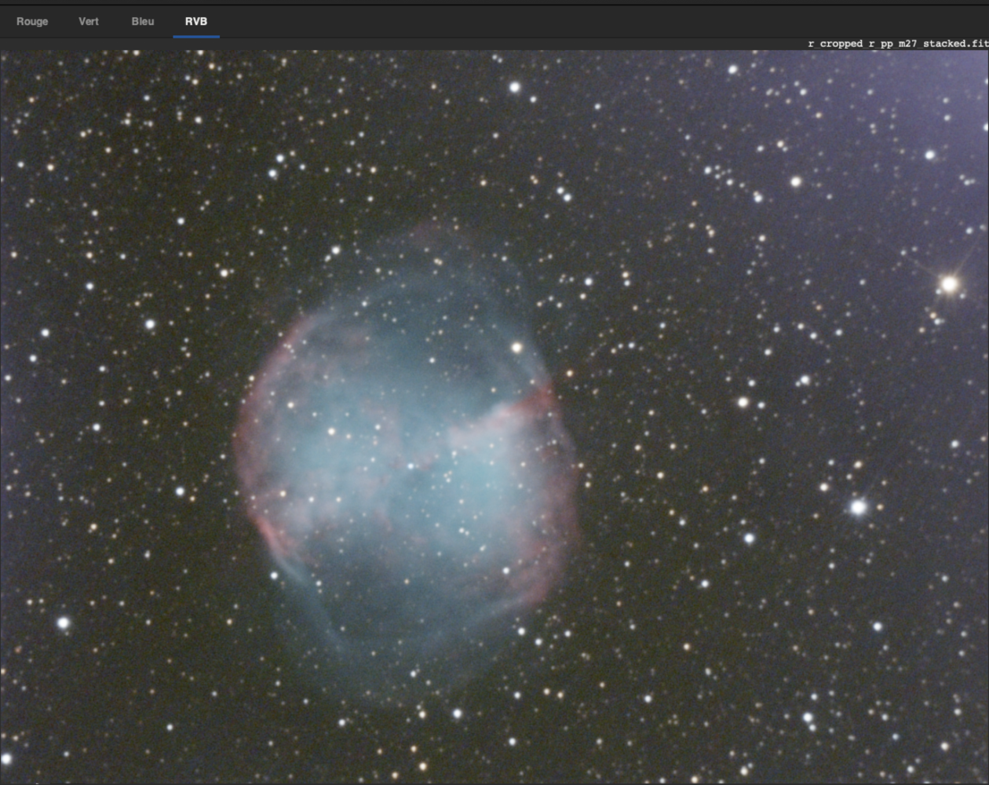Viewport: 989px width, 785px height.
Task: Select the RVB composite tab
Action: click(x=196, y=21)
